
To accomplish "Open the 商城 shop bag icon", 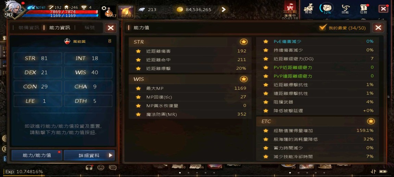I will (x=308, y=9).
